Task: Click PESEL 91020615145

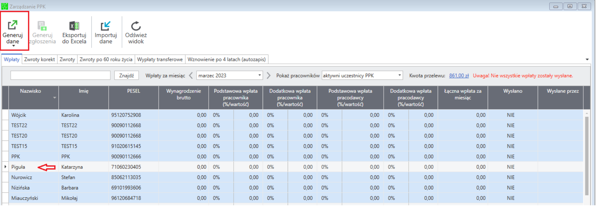Action: click(126, 146)
